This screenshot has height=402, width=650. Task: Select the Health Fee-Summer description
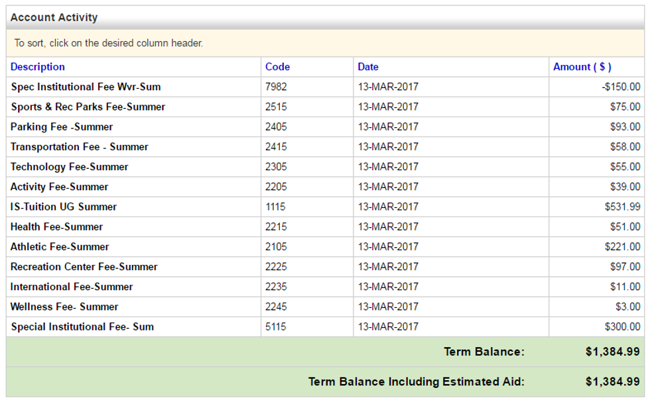coord(57,226)
